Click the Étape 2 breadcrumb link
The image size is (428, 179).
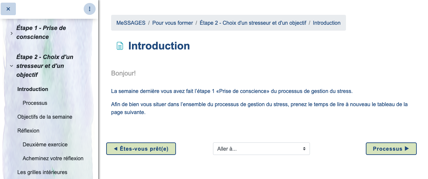pyautogui.click(x=253, y=23)
